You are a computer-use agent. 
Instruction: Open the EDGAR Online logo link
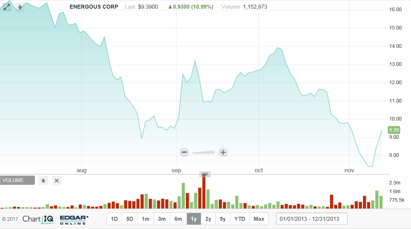[x=74, y=220]
